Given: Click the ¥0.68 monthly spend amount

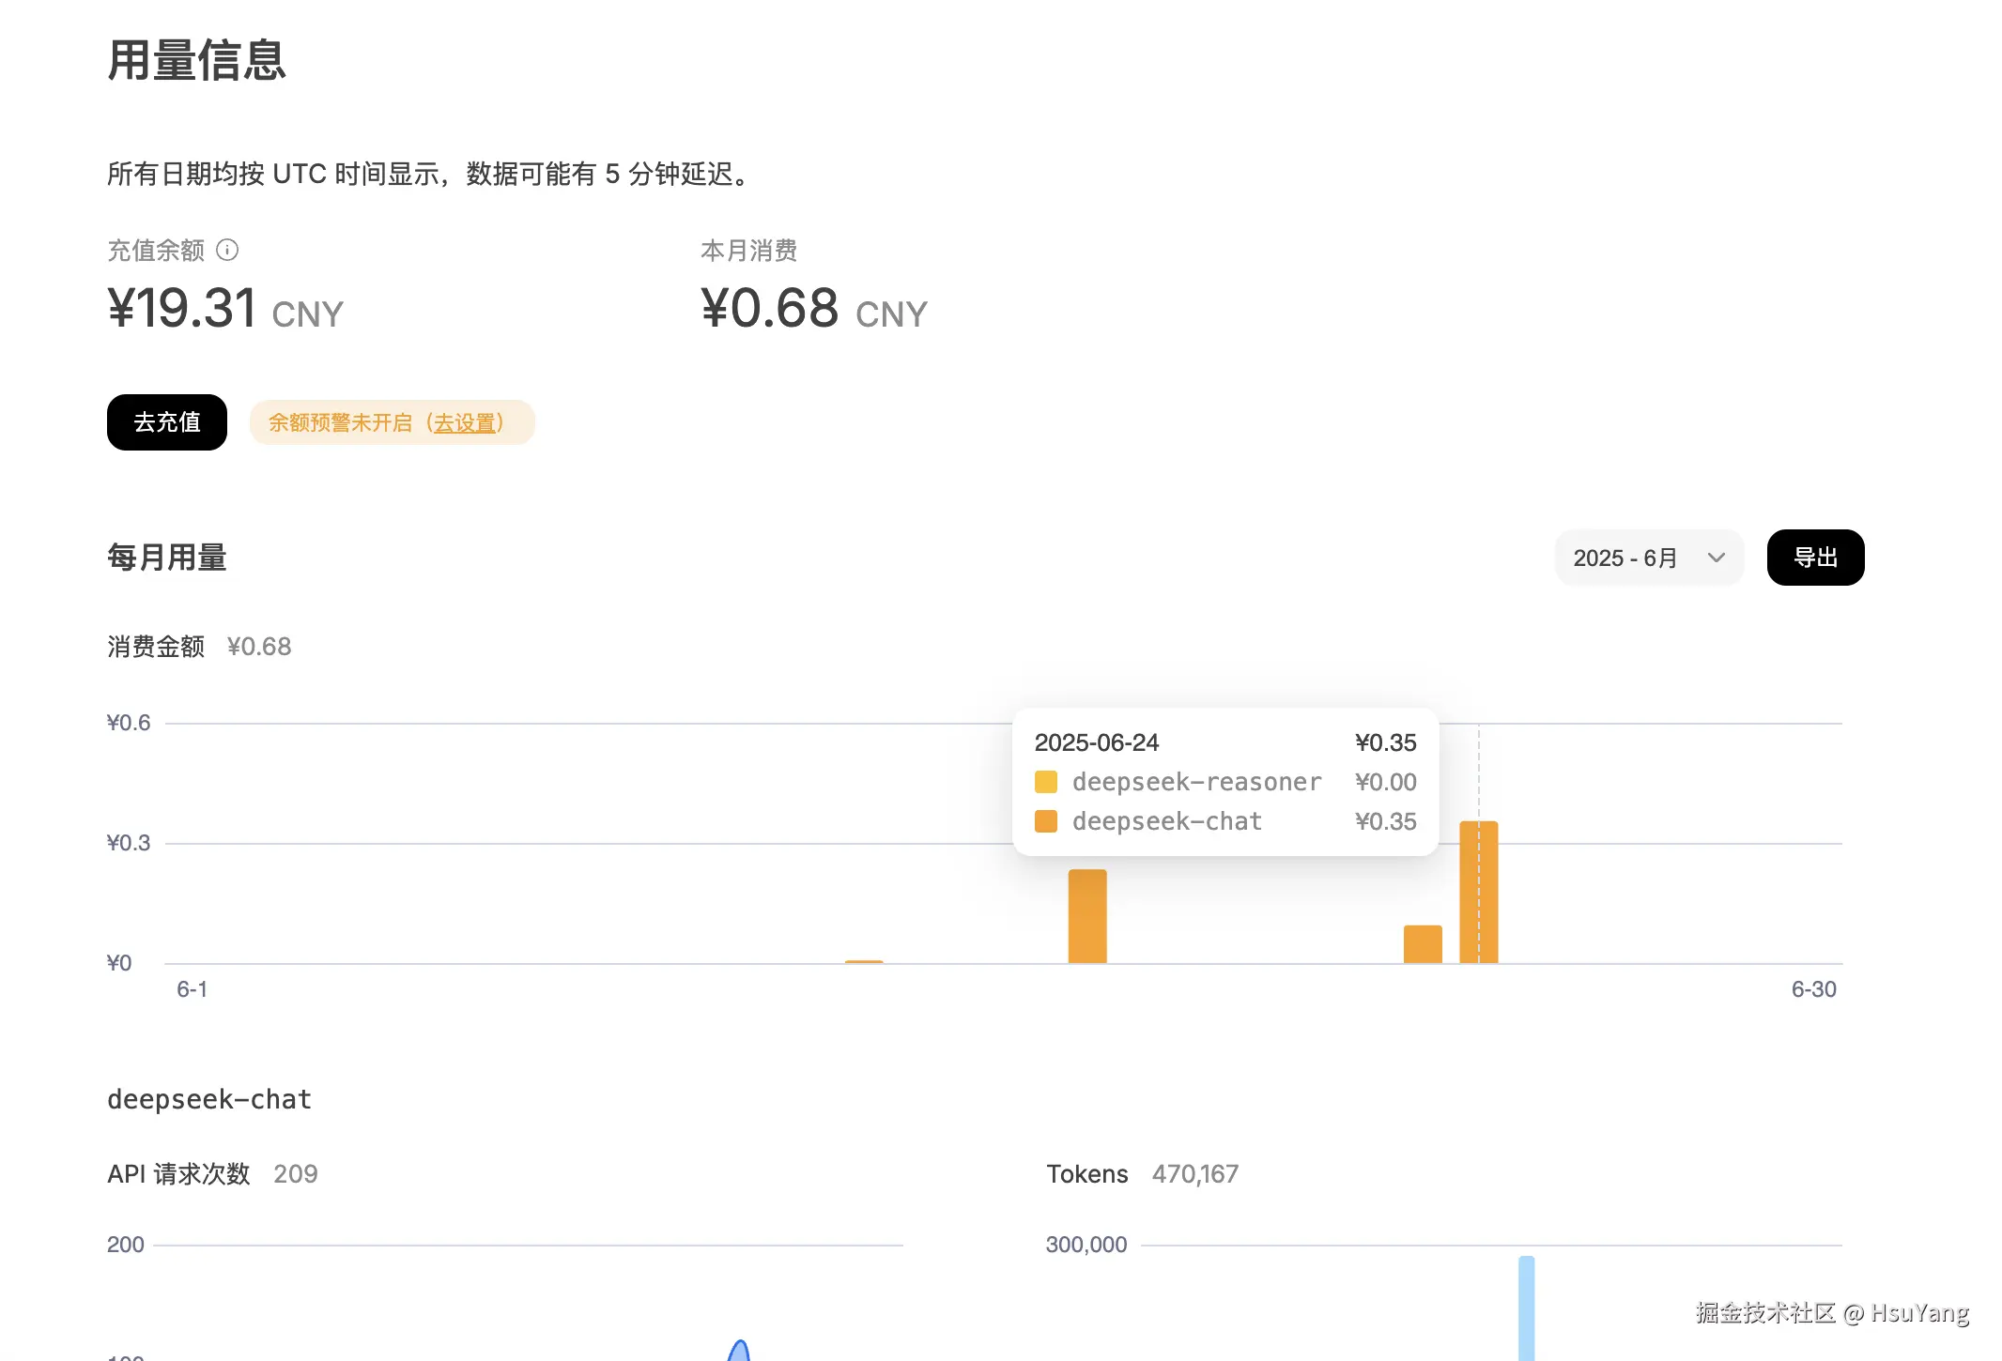Looking at the screenshot, I should (770, 309).
